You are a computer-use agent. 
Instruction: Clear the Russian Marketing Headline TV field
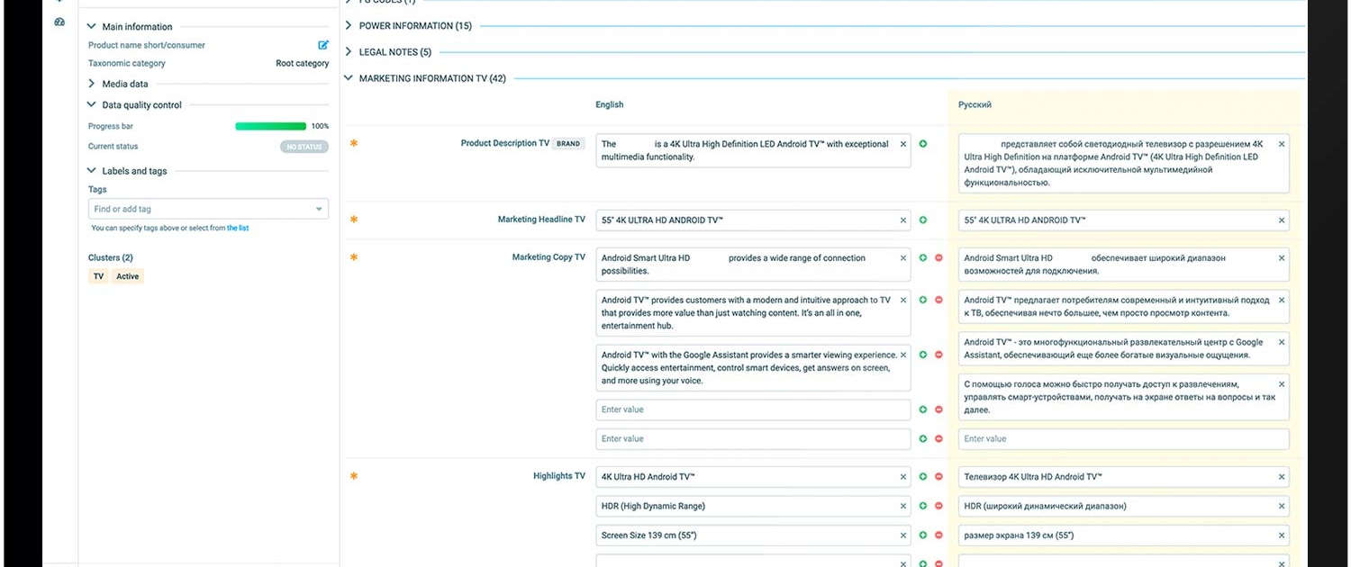[1282, 220]
